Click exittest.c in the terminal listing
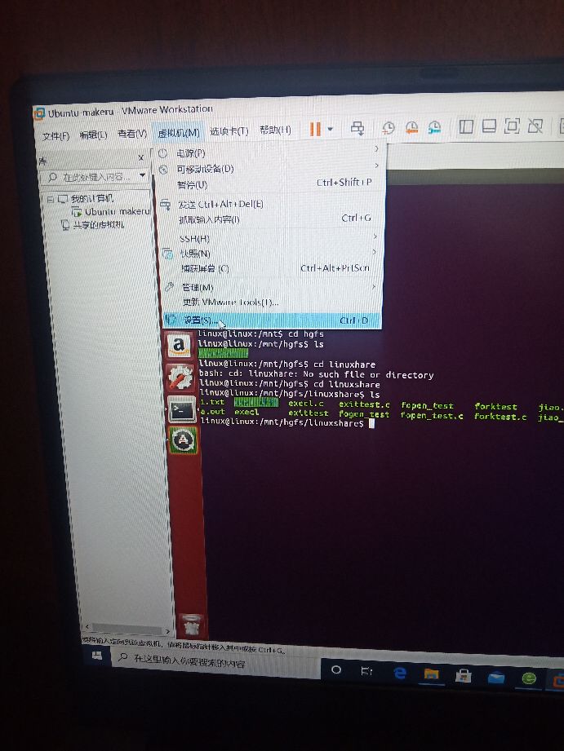Image resolution: width=564 pixels, height=751 pixels. [x=365, y=404]
